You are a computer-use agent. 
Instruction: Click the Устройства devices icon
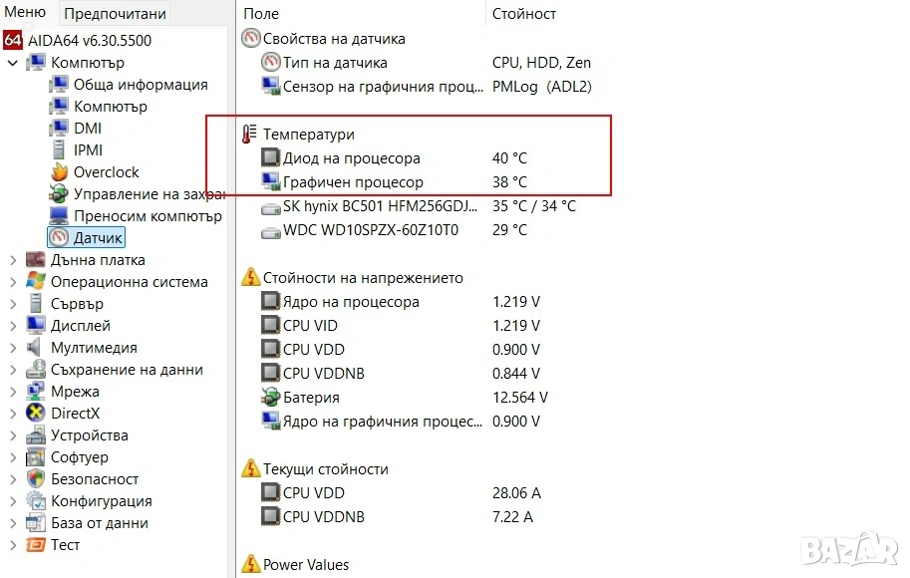tap(36, 434)
